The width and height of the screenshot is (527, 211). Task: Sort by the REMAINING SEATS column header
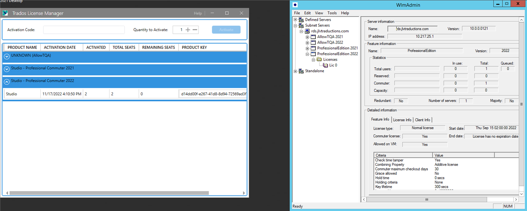click(159, 47)
